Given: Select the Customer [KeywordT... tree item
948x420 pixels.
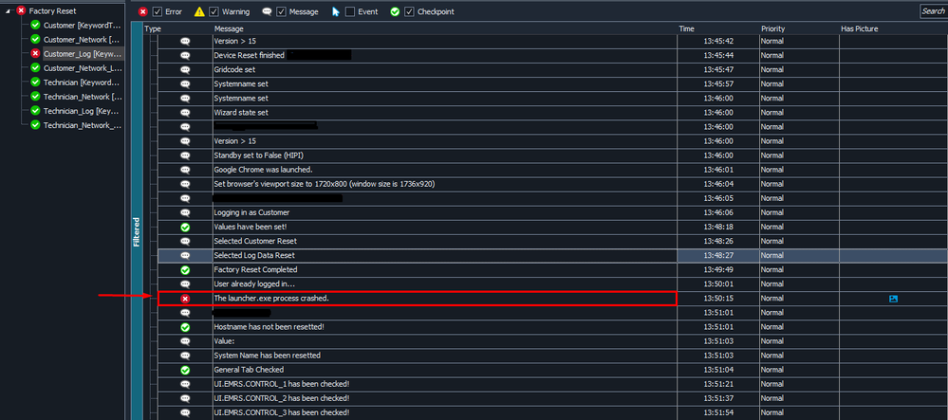Looking at the screenshot, I should (x=83, y=26).
